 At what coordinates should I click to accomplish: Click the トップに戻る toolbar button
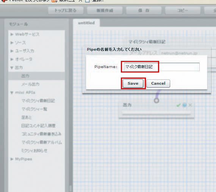[x=66, y=11]
